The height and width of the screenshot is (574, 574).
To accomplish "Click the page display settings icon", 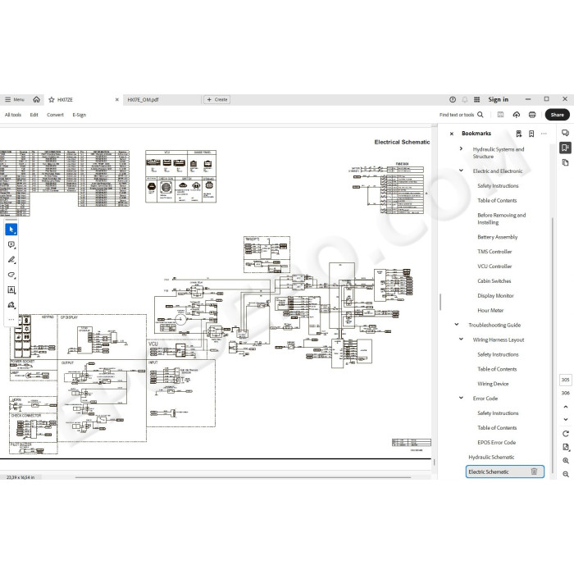I will tap(566, 447).
